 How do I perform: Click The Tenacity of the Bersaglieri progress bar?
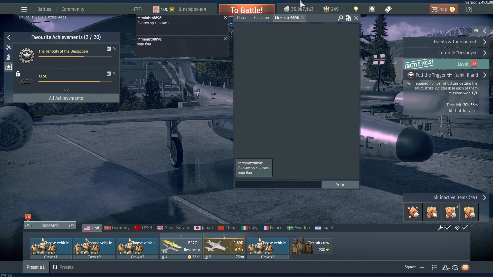point(75,56)
